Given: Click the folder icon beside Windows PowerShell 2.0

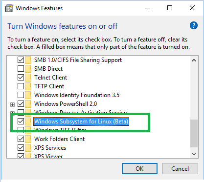Looking at the screenshot, I should click(28, 104).
